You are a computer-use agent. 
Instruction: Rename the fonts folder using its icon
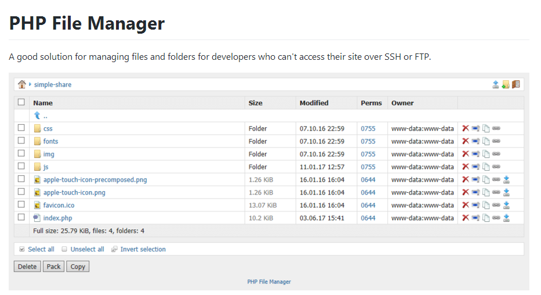[x=475, y=141]
